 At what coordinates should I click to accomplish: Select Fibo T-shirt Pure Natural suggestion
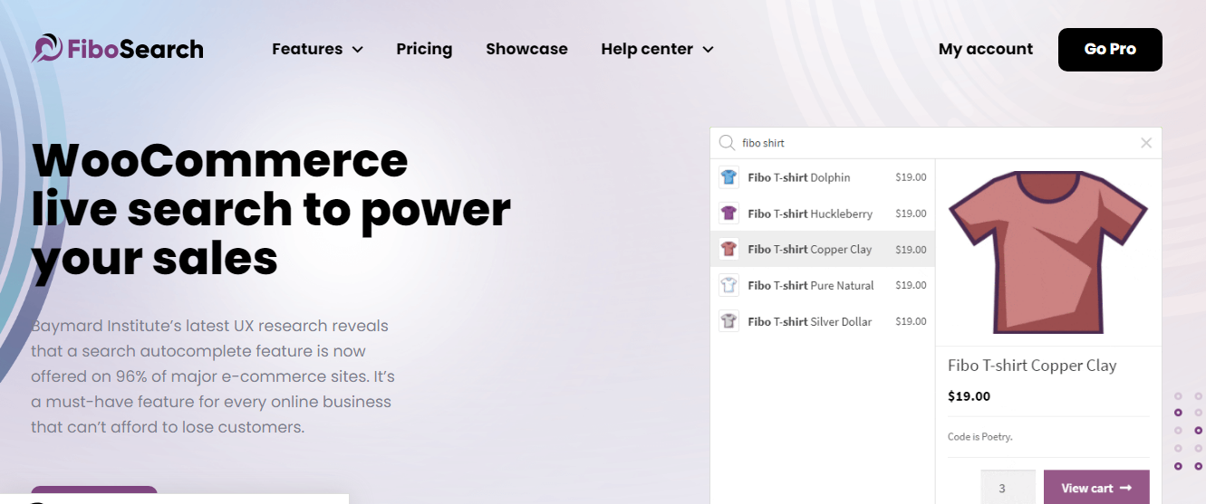coord(823,285)
